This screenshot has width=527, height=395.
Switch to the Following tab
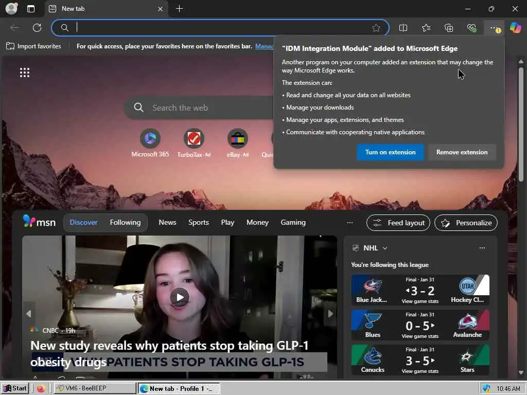click(125, 222)
